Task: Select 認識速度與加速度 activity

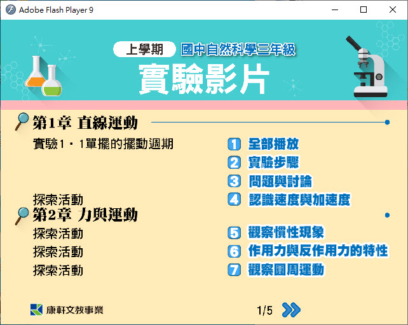Action: 299,200
